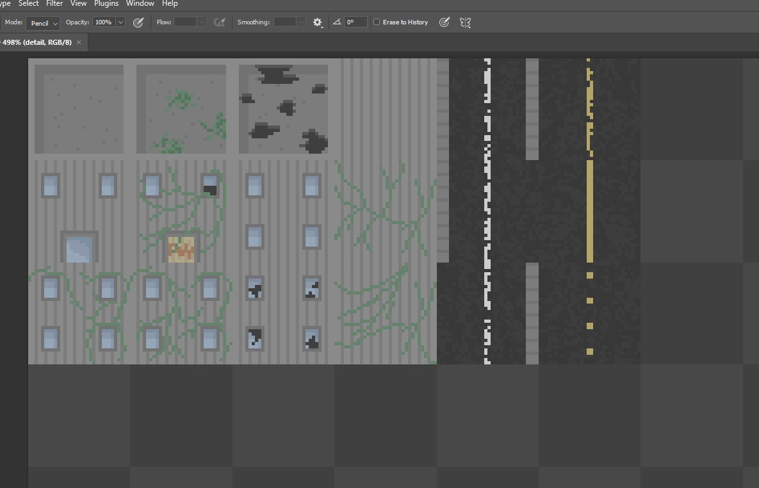Open smoothing options gear
759x488 pixels.
(318, 22)
